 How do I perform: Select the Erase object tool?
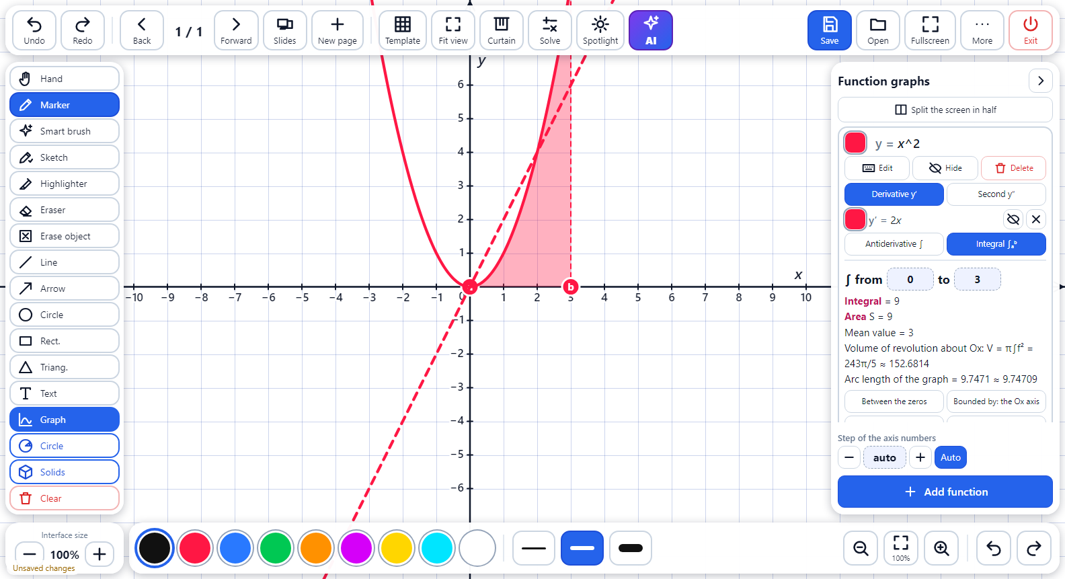65,236
